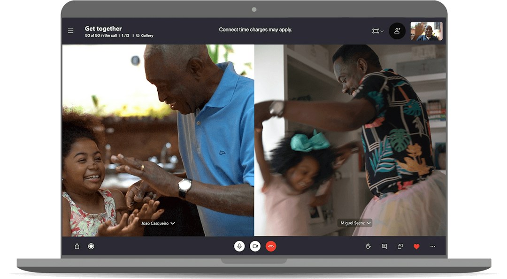The image size is (507, 279).
Task: Open the pop-out window icon
Action: tap(400, 246)
